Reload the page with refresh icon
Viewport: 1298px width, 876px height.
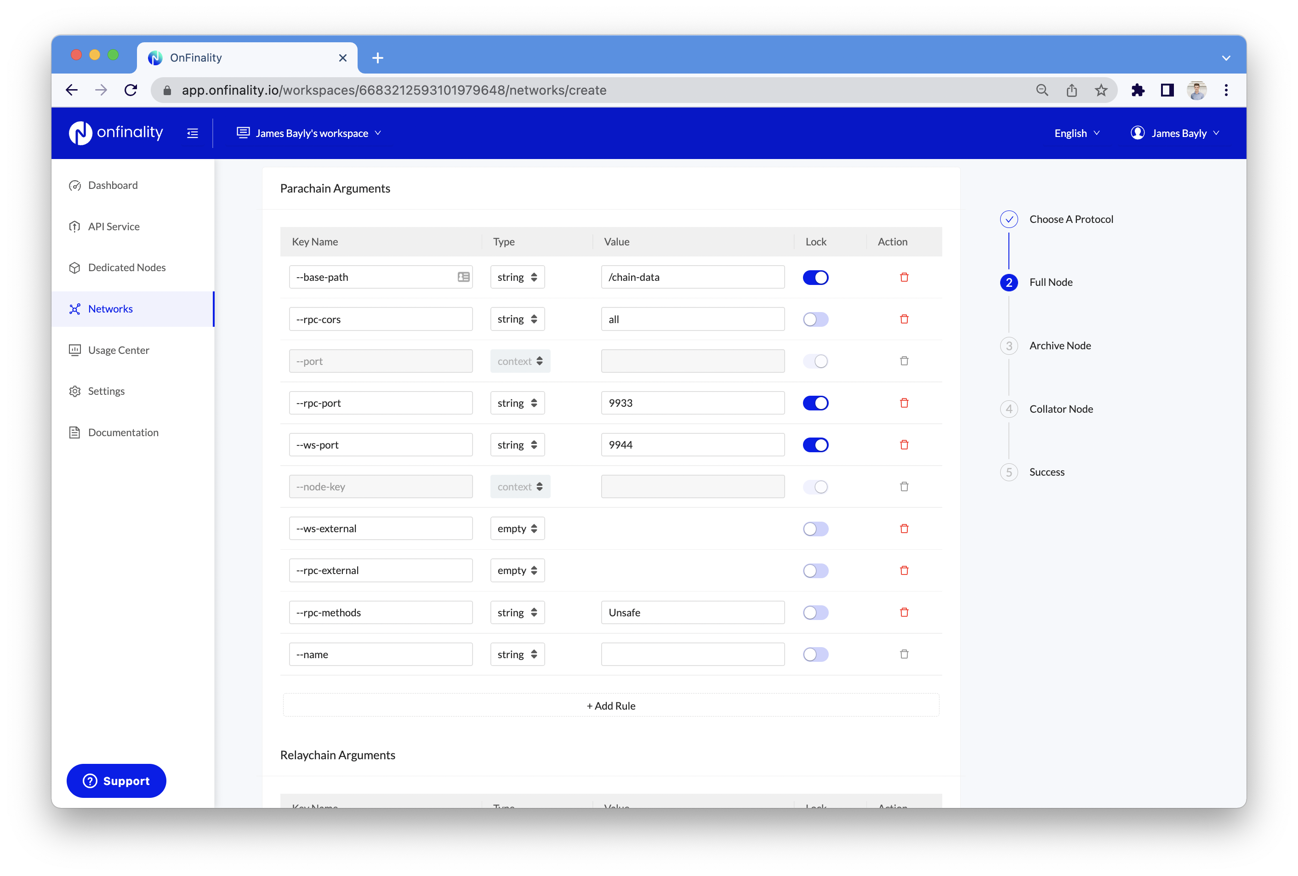click(131, 90)
